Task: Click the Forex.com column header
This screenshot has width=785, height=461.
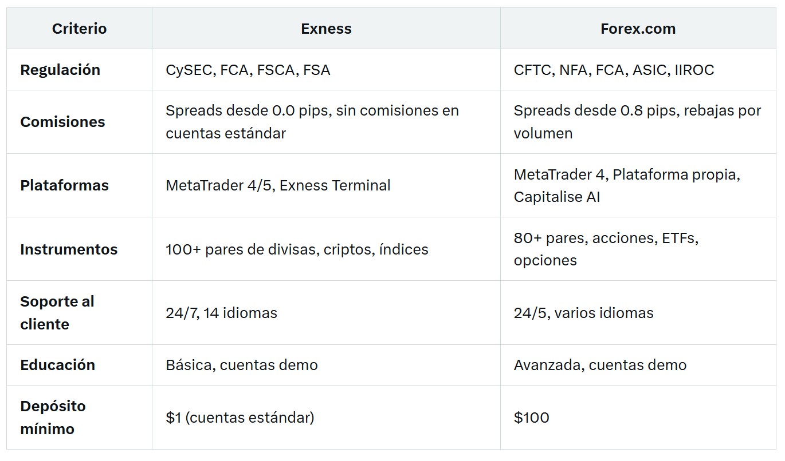Action: 638,29
